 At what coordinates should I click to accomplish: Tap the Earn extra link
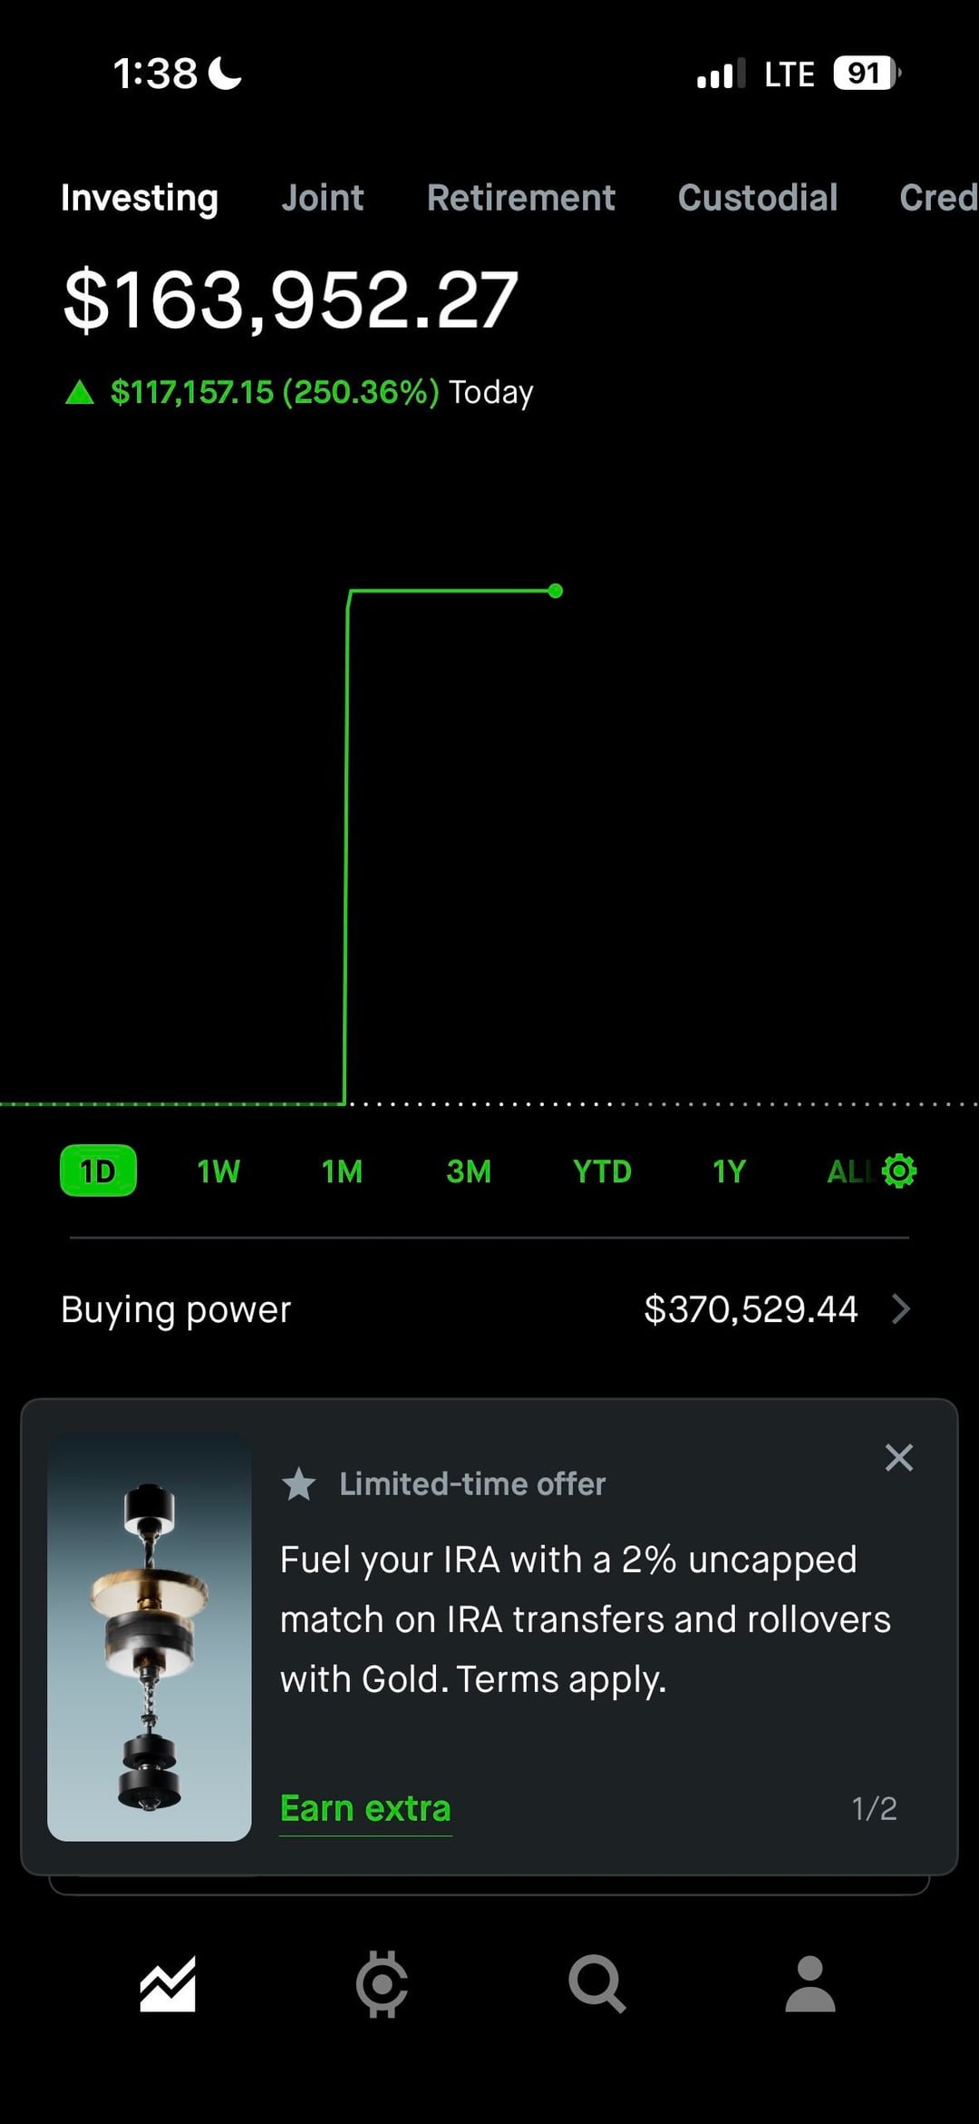tap(365, 1808)
